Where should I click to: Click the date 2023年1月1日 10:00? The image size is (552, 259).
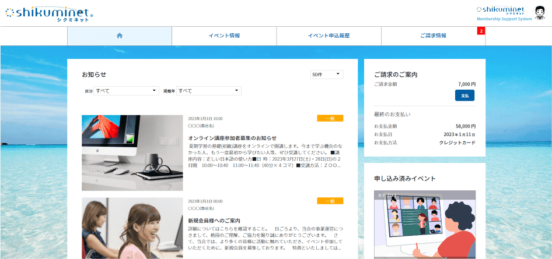click(205, 119)
